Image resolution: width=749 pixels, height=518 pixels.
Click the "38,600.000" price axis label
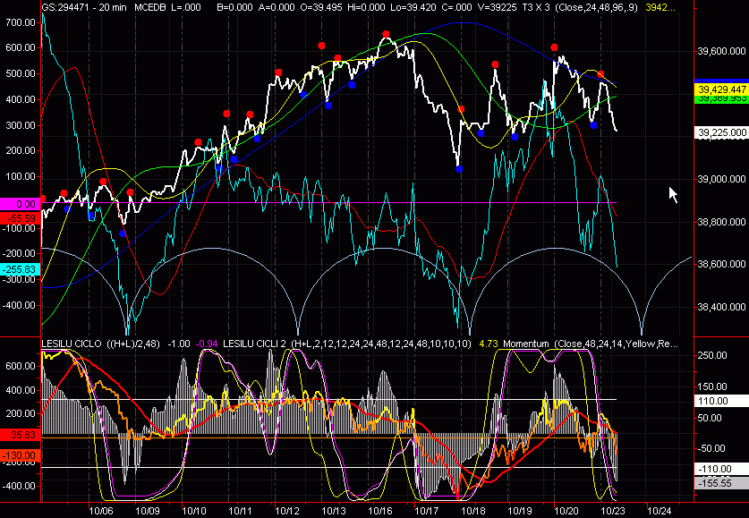pyautogui.click(x=722, y=264)
